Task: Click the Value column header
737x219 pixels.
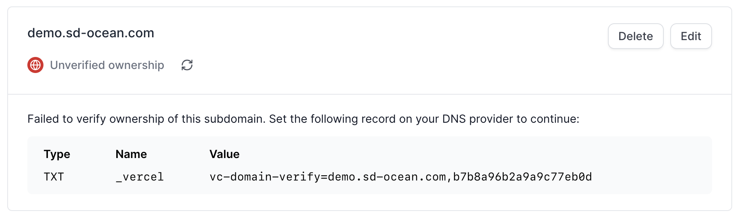Action: pos(224,154)
